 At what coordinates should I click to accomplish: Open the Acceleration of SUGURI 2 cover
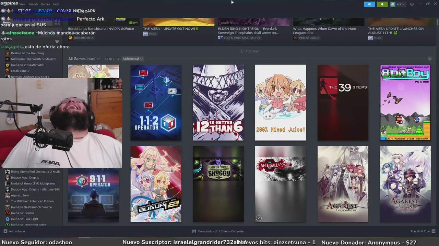pyautogui.click(x=156, y=184)
